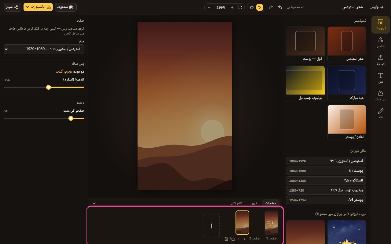The width and height of the screenshot is (391, 244).
Task: Open the Text (متن) sidebar tool
Action: pos(380,78)
